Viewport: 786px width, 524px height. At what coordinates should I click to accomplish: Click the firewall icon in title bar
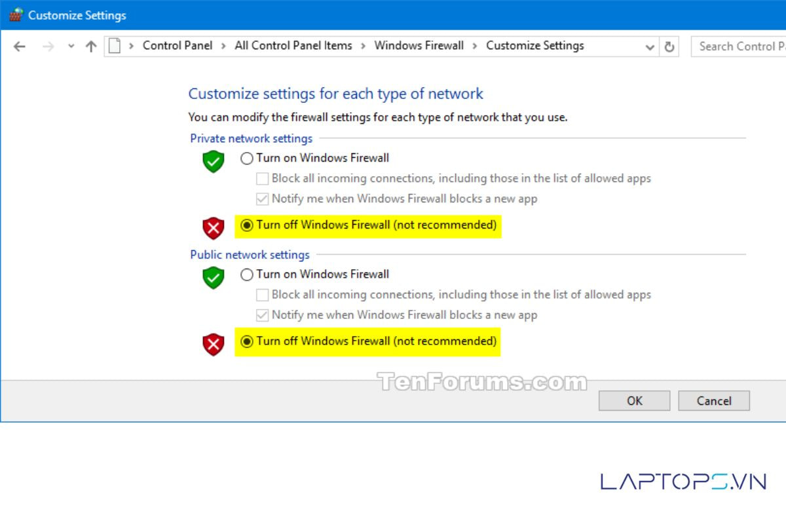tap(16, 15)
